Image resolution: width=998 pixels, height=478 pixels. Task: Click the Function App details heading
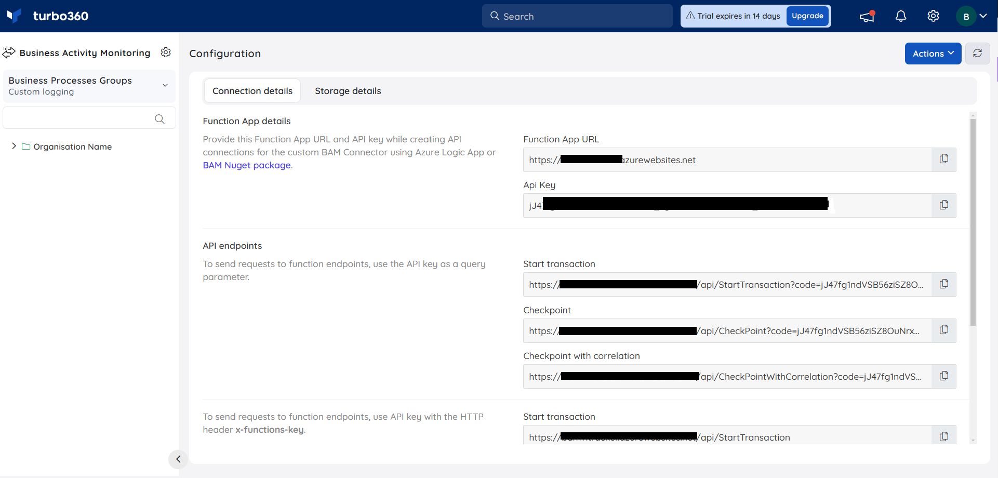click(x=247, y=121)
